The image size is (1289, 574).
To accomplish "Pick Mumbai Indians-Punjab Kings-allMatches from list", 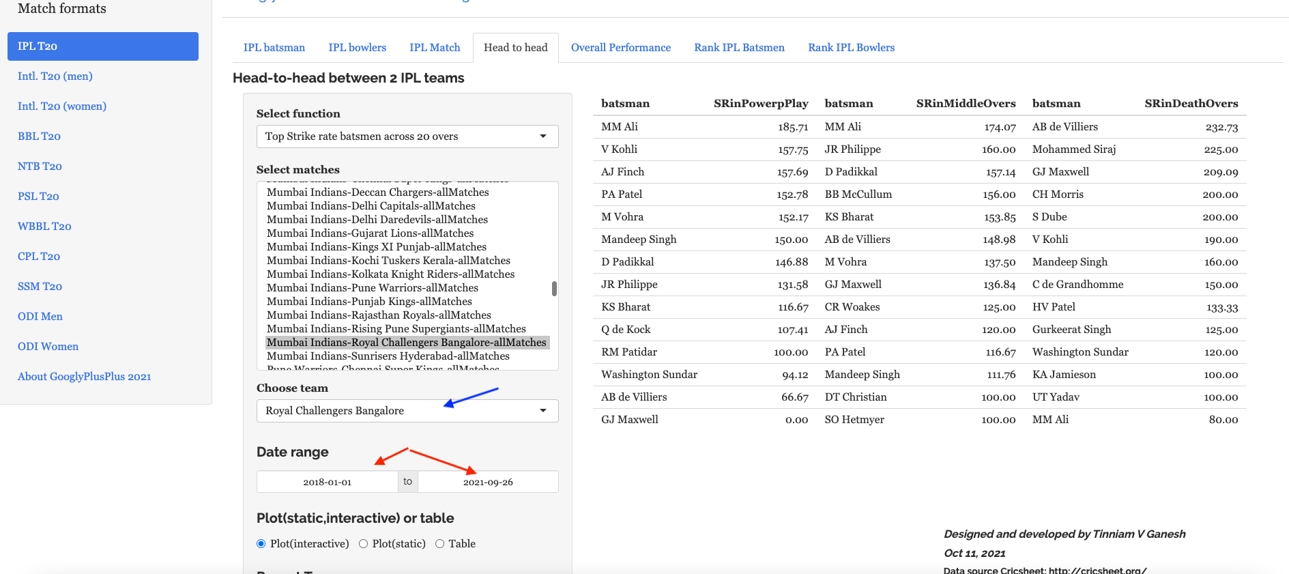I will 369,302.
